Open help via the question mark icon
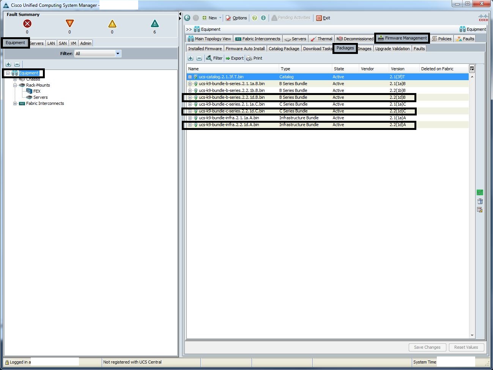This screenshot has height=370, width=493. 255,18
